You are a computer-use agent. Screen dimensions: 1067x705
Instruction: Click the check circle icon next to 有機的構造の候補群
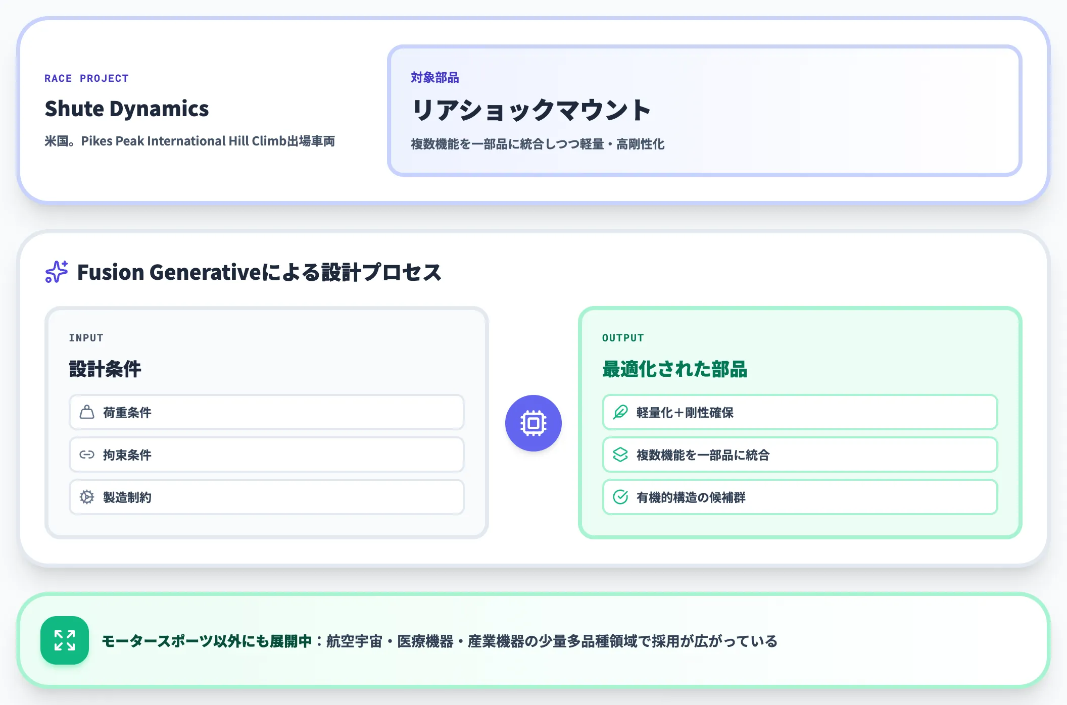coord(620,497)
